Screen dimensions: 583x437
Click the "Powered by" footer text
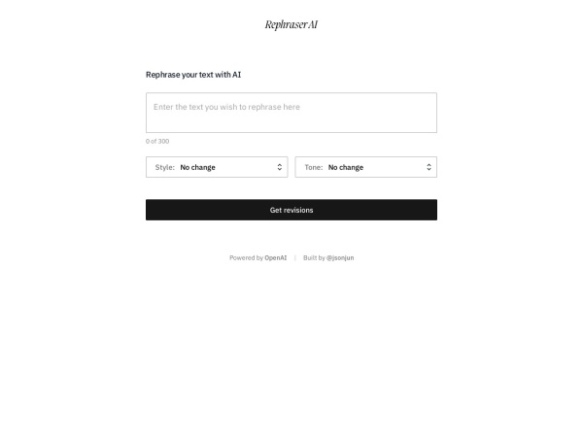246,258
